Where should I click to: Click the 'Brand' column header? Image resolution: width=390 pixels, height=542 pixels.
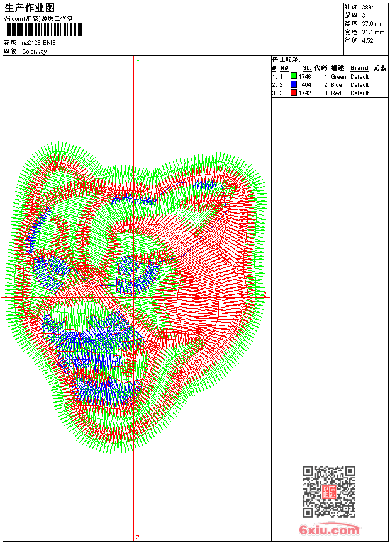click(x=359, y=68)
